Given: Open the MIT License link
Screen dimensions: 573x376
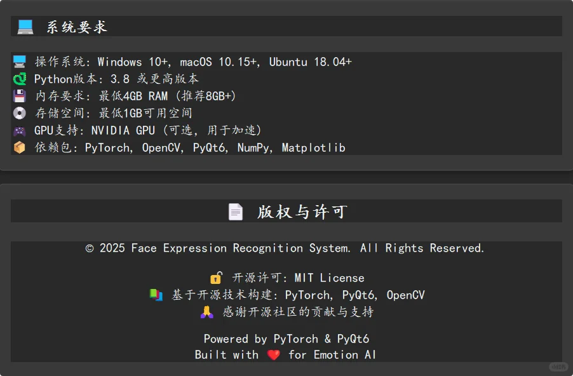Looking at the screenshot, I should click(331, 278).
